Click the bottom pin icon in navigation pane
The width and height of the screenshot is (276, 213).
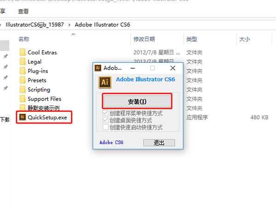[x=6, y=88]
